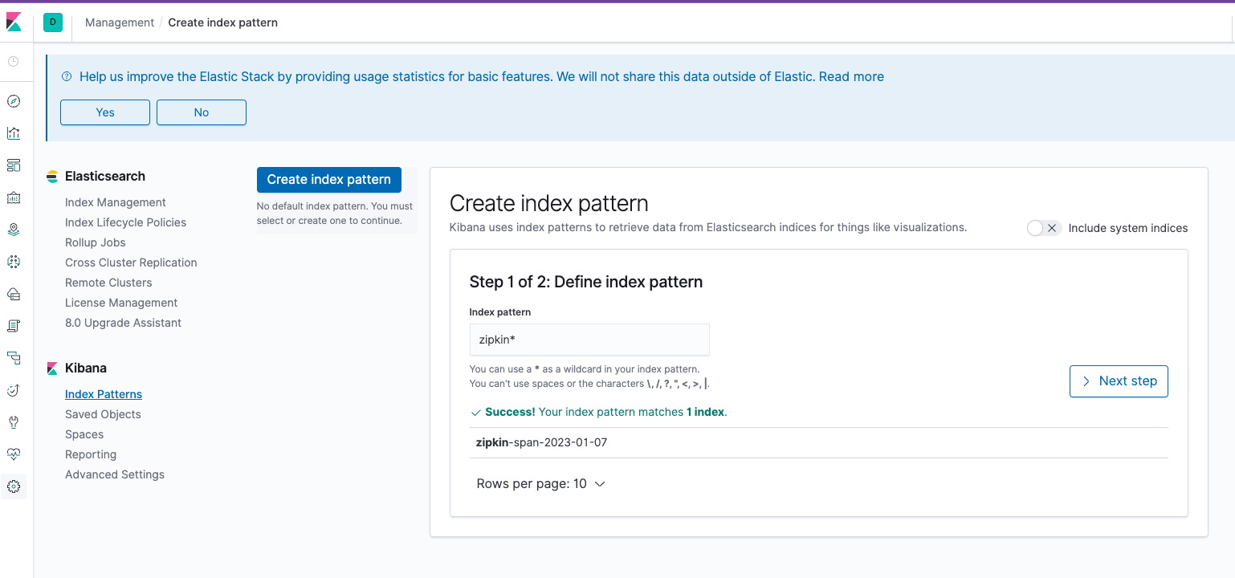Select Index Management under Elasticsearch
The height and width of the screenshot is (578, 1235).
tap(115, 201)
